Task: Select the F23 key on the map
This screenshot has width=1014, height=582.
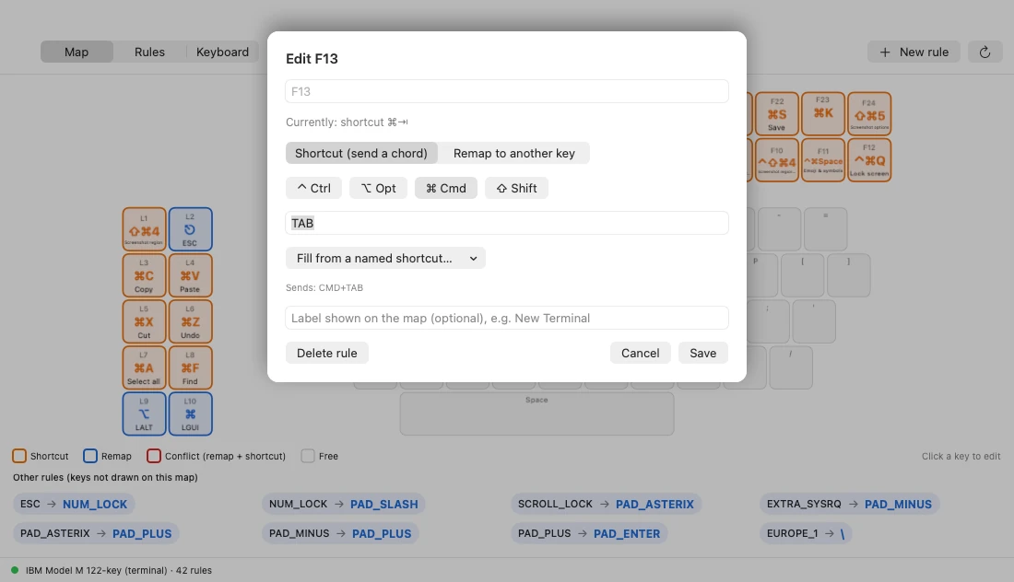Action: tap(823, 113)
